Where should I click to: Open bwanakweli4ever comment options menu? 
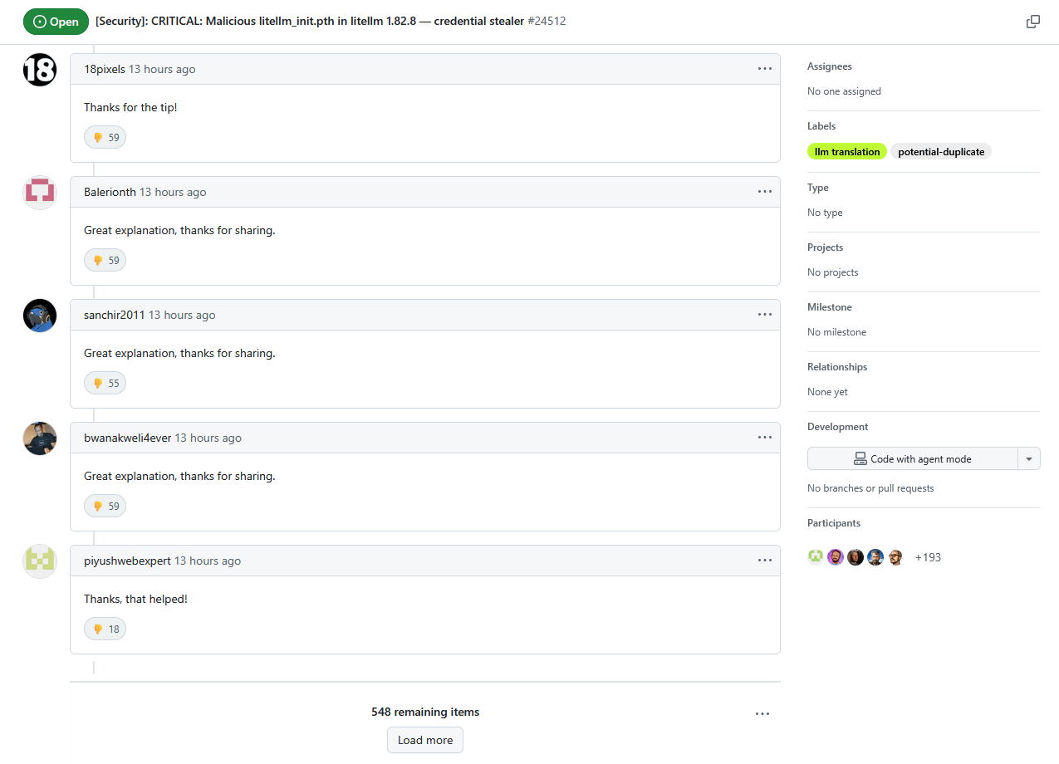(765, 438)
